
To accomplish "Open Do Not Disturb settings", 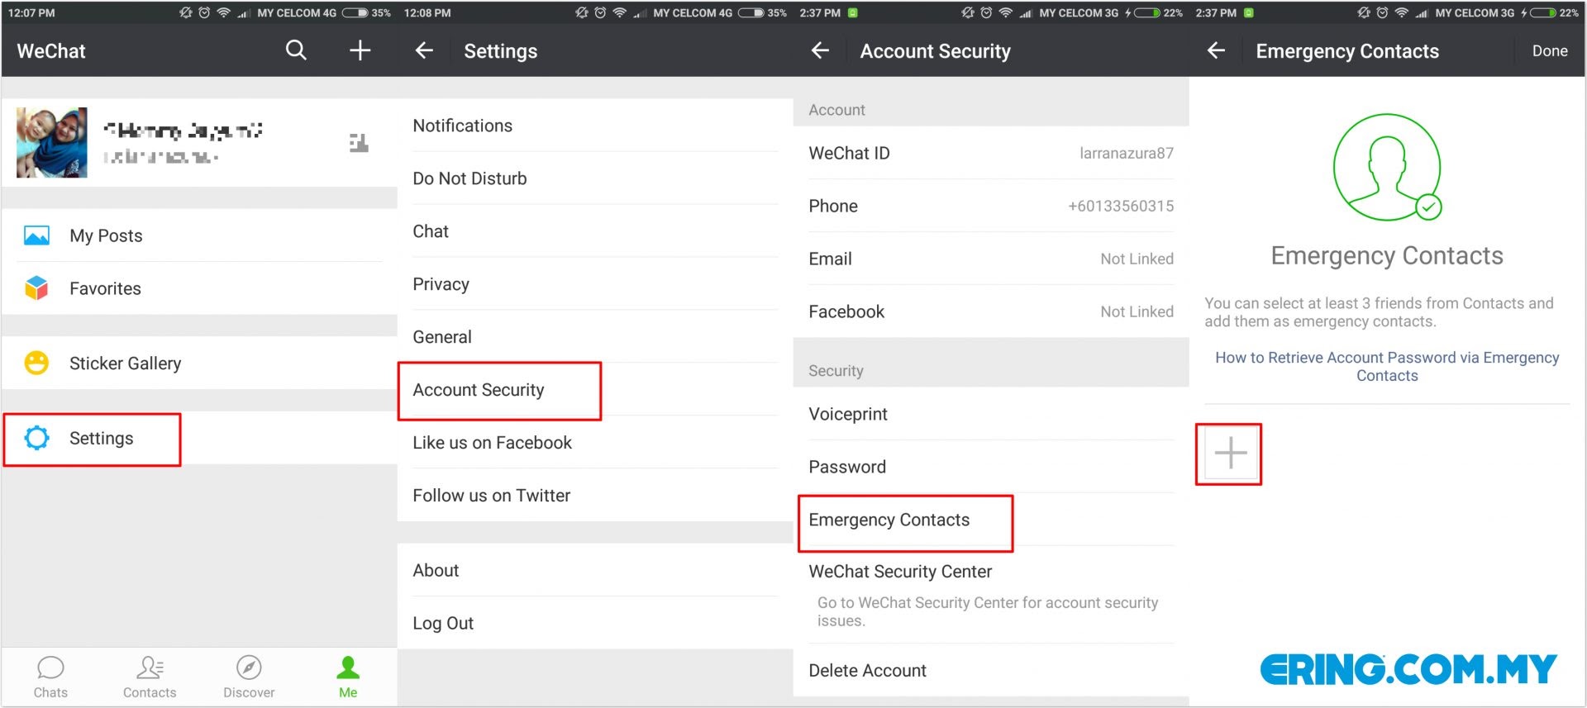I will [595, 178].
